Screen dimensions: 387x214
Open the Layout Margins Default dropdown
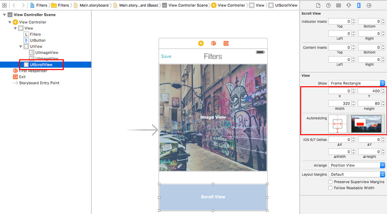point(356,174)
